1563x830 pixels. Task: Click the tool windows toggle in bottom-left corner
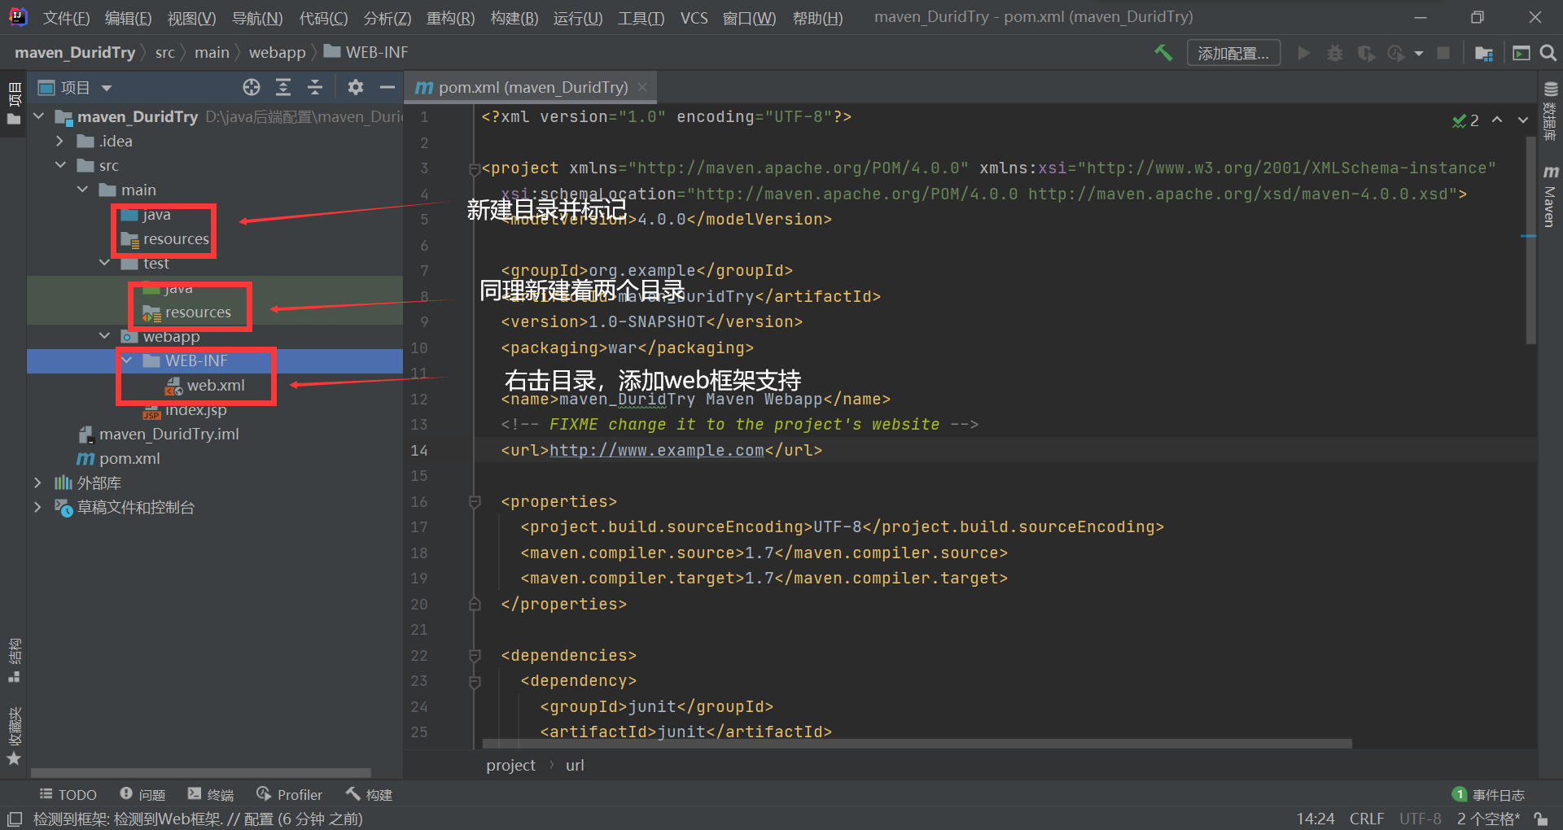14,819
